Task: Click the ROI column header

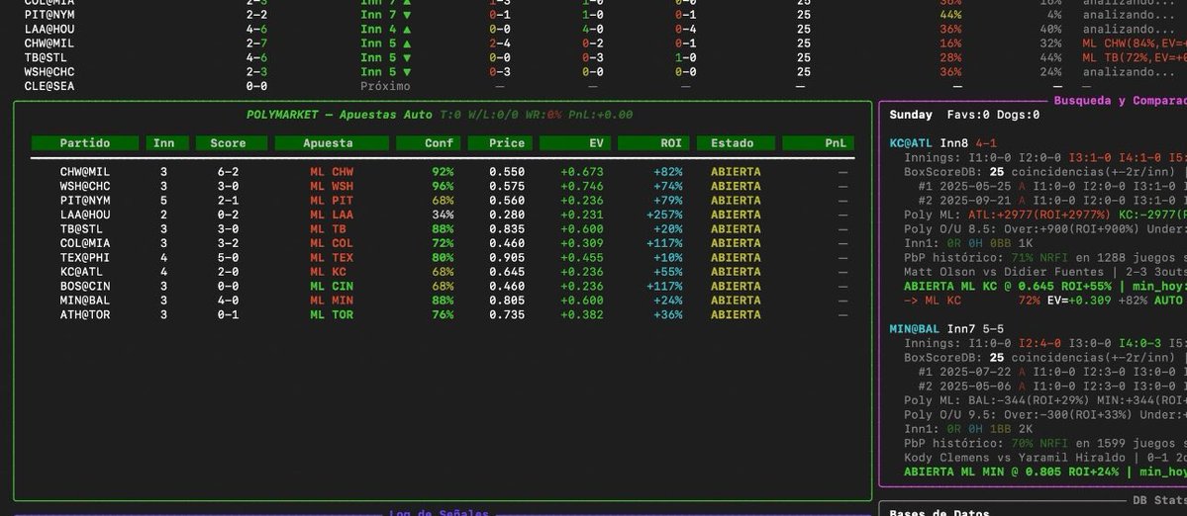Action: pyautogui.click(x=653, y=142)
